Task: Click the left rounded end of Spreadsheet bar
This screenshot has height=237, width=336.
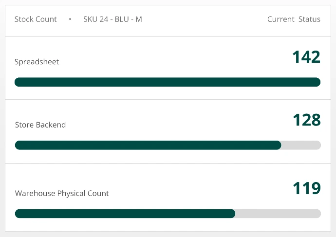Action: 19,82
